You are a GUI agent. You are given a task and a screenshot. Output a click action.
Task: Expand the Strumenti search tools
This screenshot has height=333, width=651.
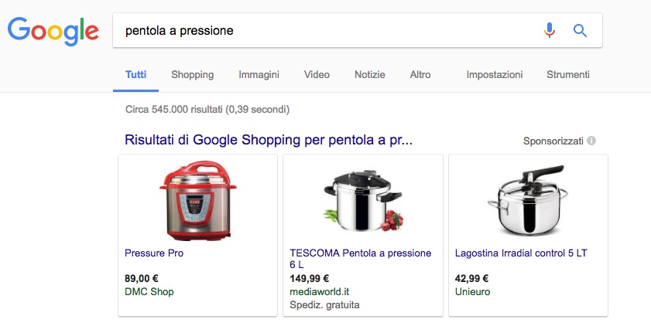(x=568, y=74)
